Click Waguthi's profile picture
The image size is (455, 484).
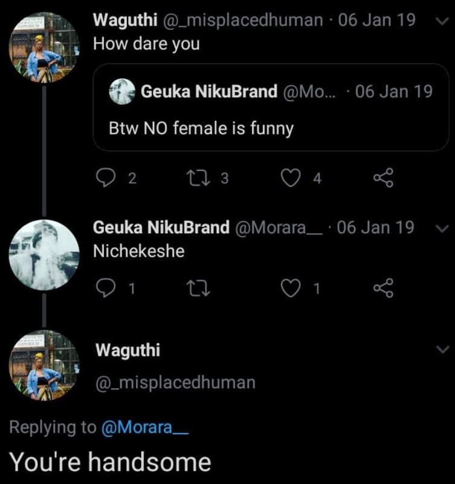(42, 45)
